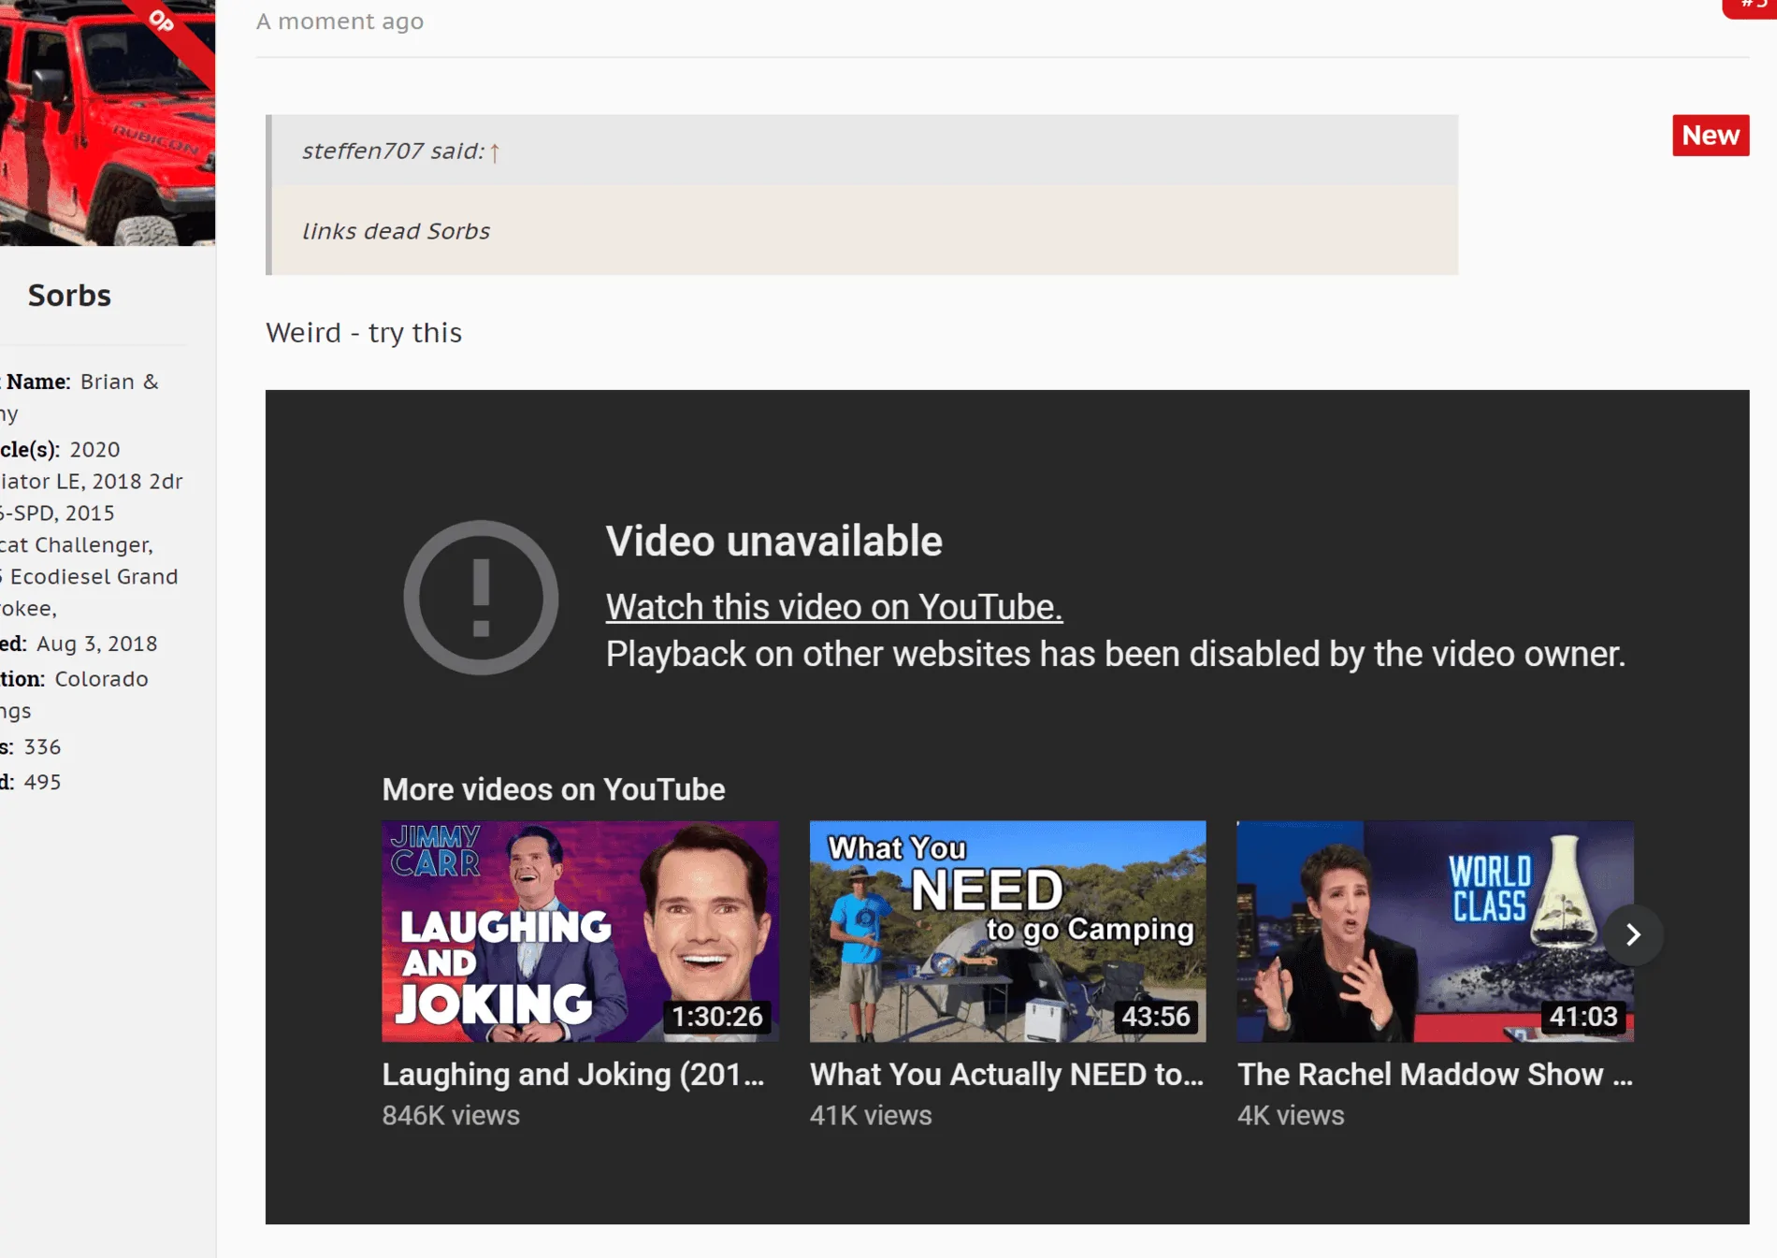Click 'Aug 3, 2018' joined date

point(96,644)
